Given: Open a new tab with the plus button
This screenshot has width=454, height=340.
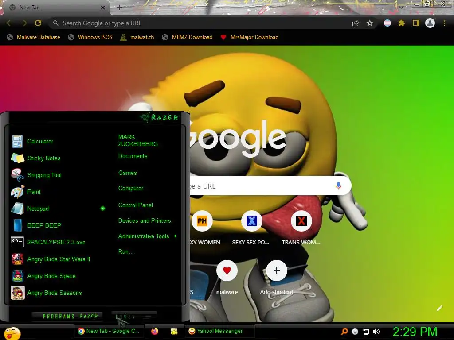Looking at the screenshot, I should pyautogui.click(x=120, y=8).
